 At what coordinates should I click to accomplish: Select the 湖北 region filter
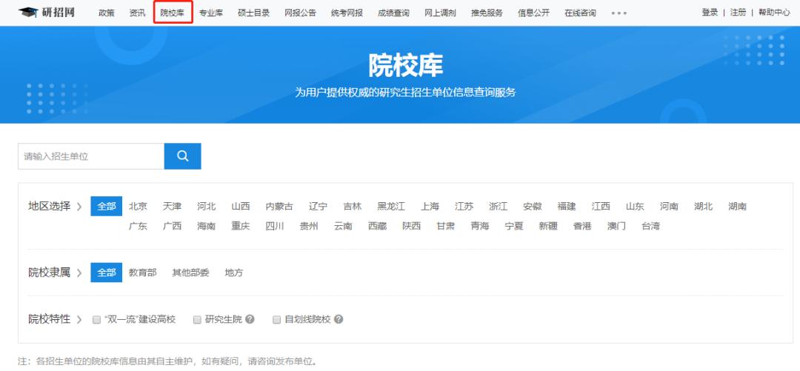click(704, 207)
